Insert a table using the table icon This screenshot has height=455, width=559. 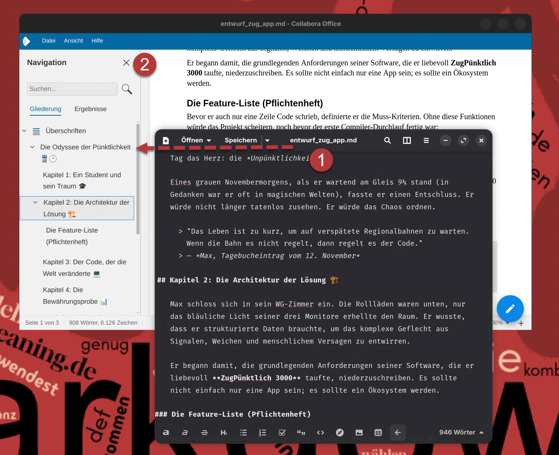pos(378,433)
